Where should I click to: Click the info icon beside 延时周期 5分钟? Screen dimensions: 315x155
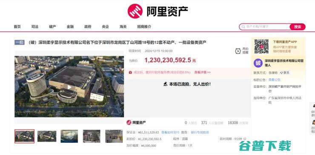(245, 139)
